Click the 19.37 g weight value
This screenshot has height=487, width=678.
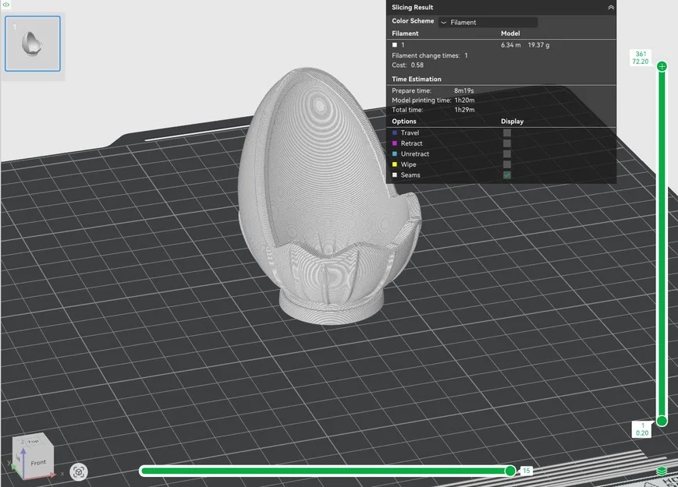[538, 45]
